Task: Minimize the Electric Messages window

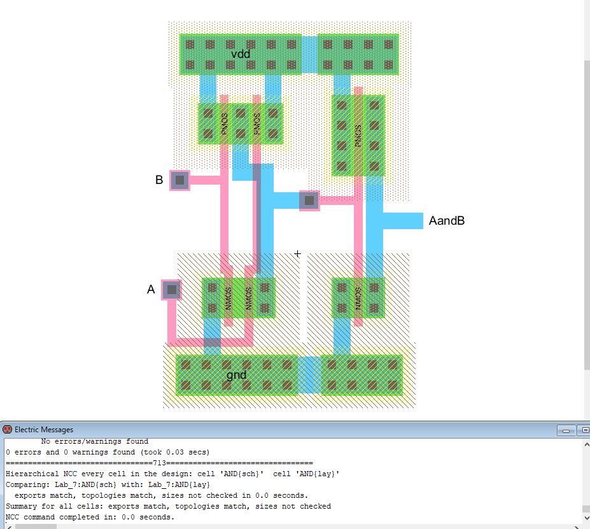Action: click(x=566, y=430)
